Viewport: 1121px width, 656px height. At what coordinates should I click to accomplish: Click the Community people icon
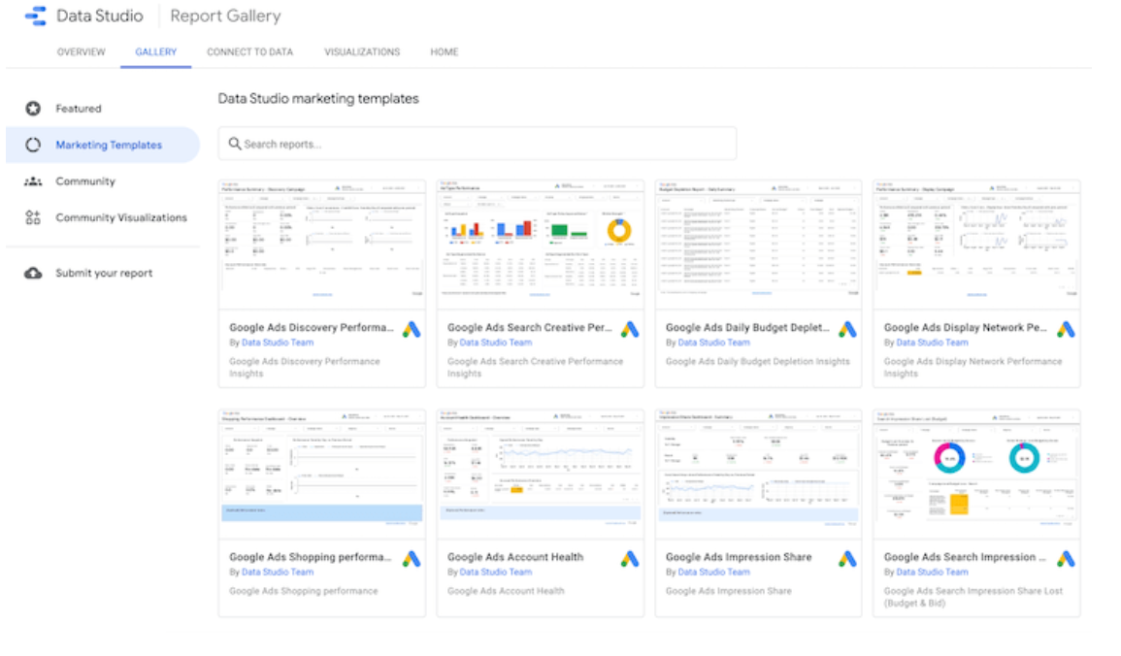(x=33, y=181)
